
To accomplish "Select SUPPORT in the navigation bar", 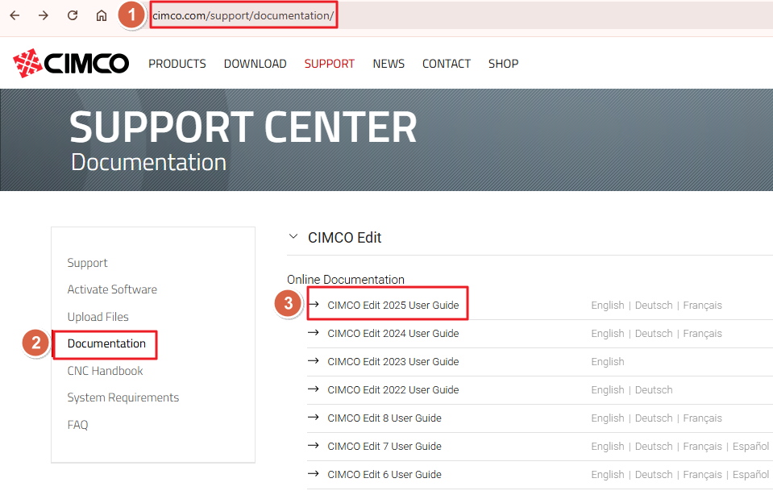I will 330,64.
